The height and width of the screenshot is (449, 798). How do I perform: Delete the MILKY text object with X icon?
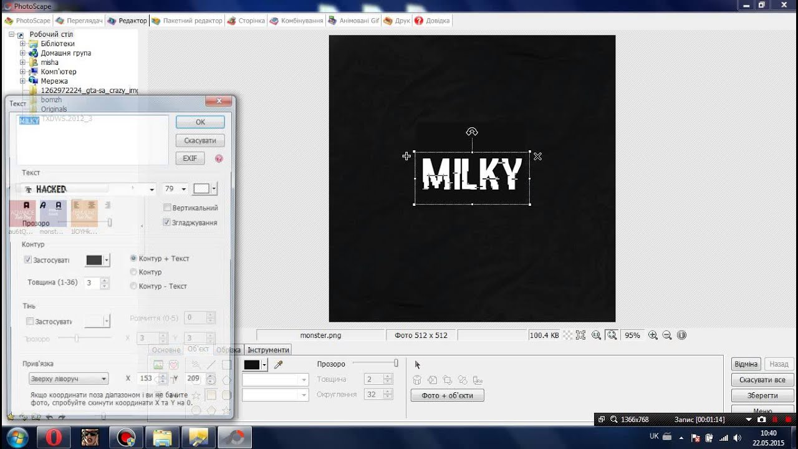(537, 157)
